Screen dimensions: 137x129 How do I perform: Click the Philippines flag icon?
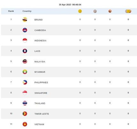[25, 82]
